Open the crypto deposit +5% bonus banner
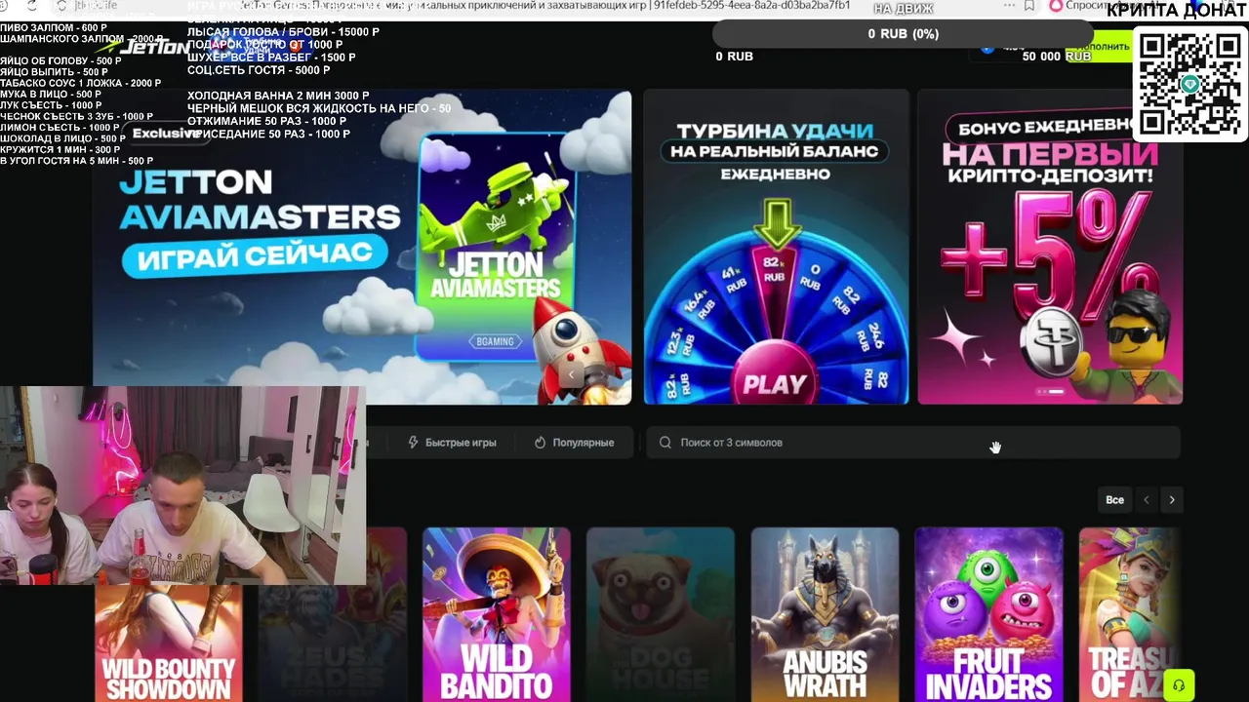 pos(1050,247)
